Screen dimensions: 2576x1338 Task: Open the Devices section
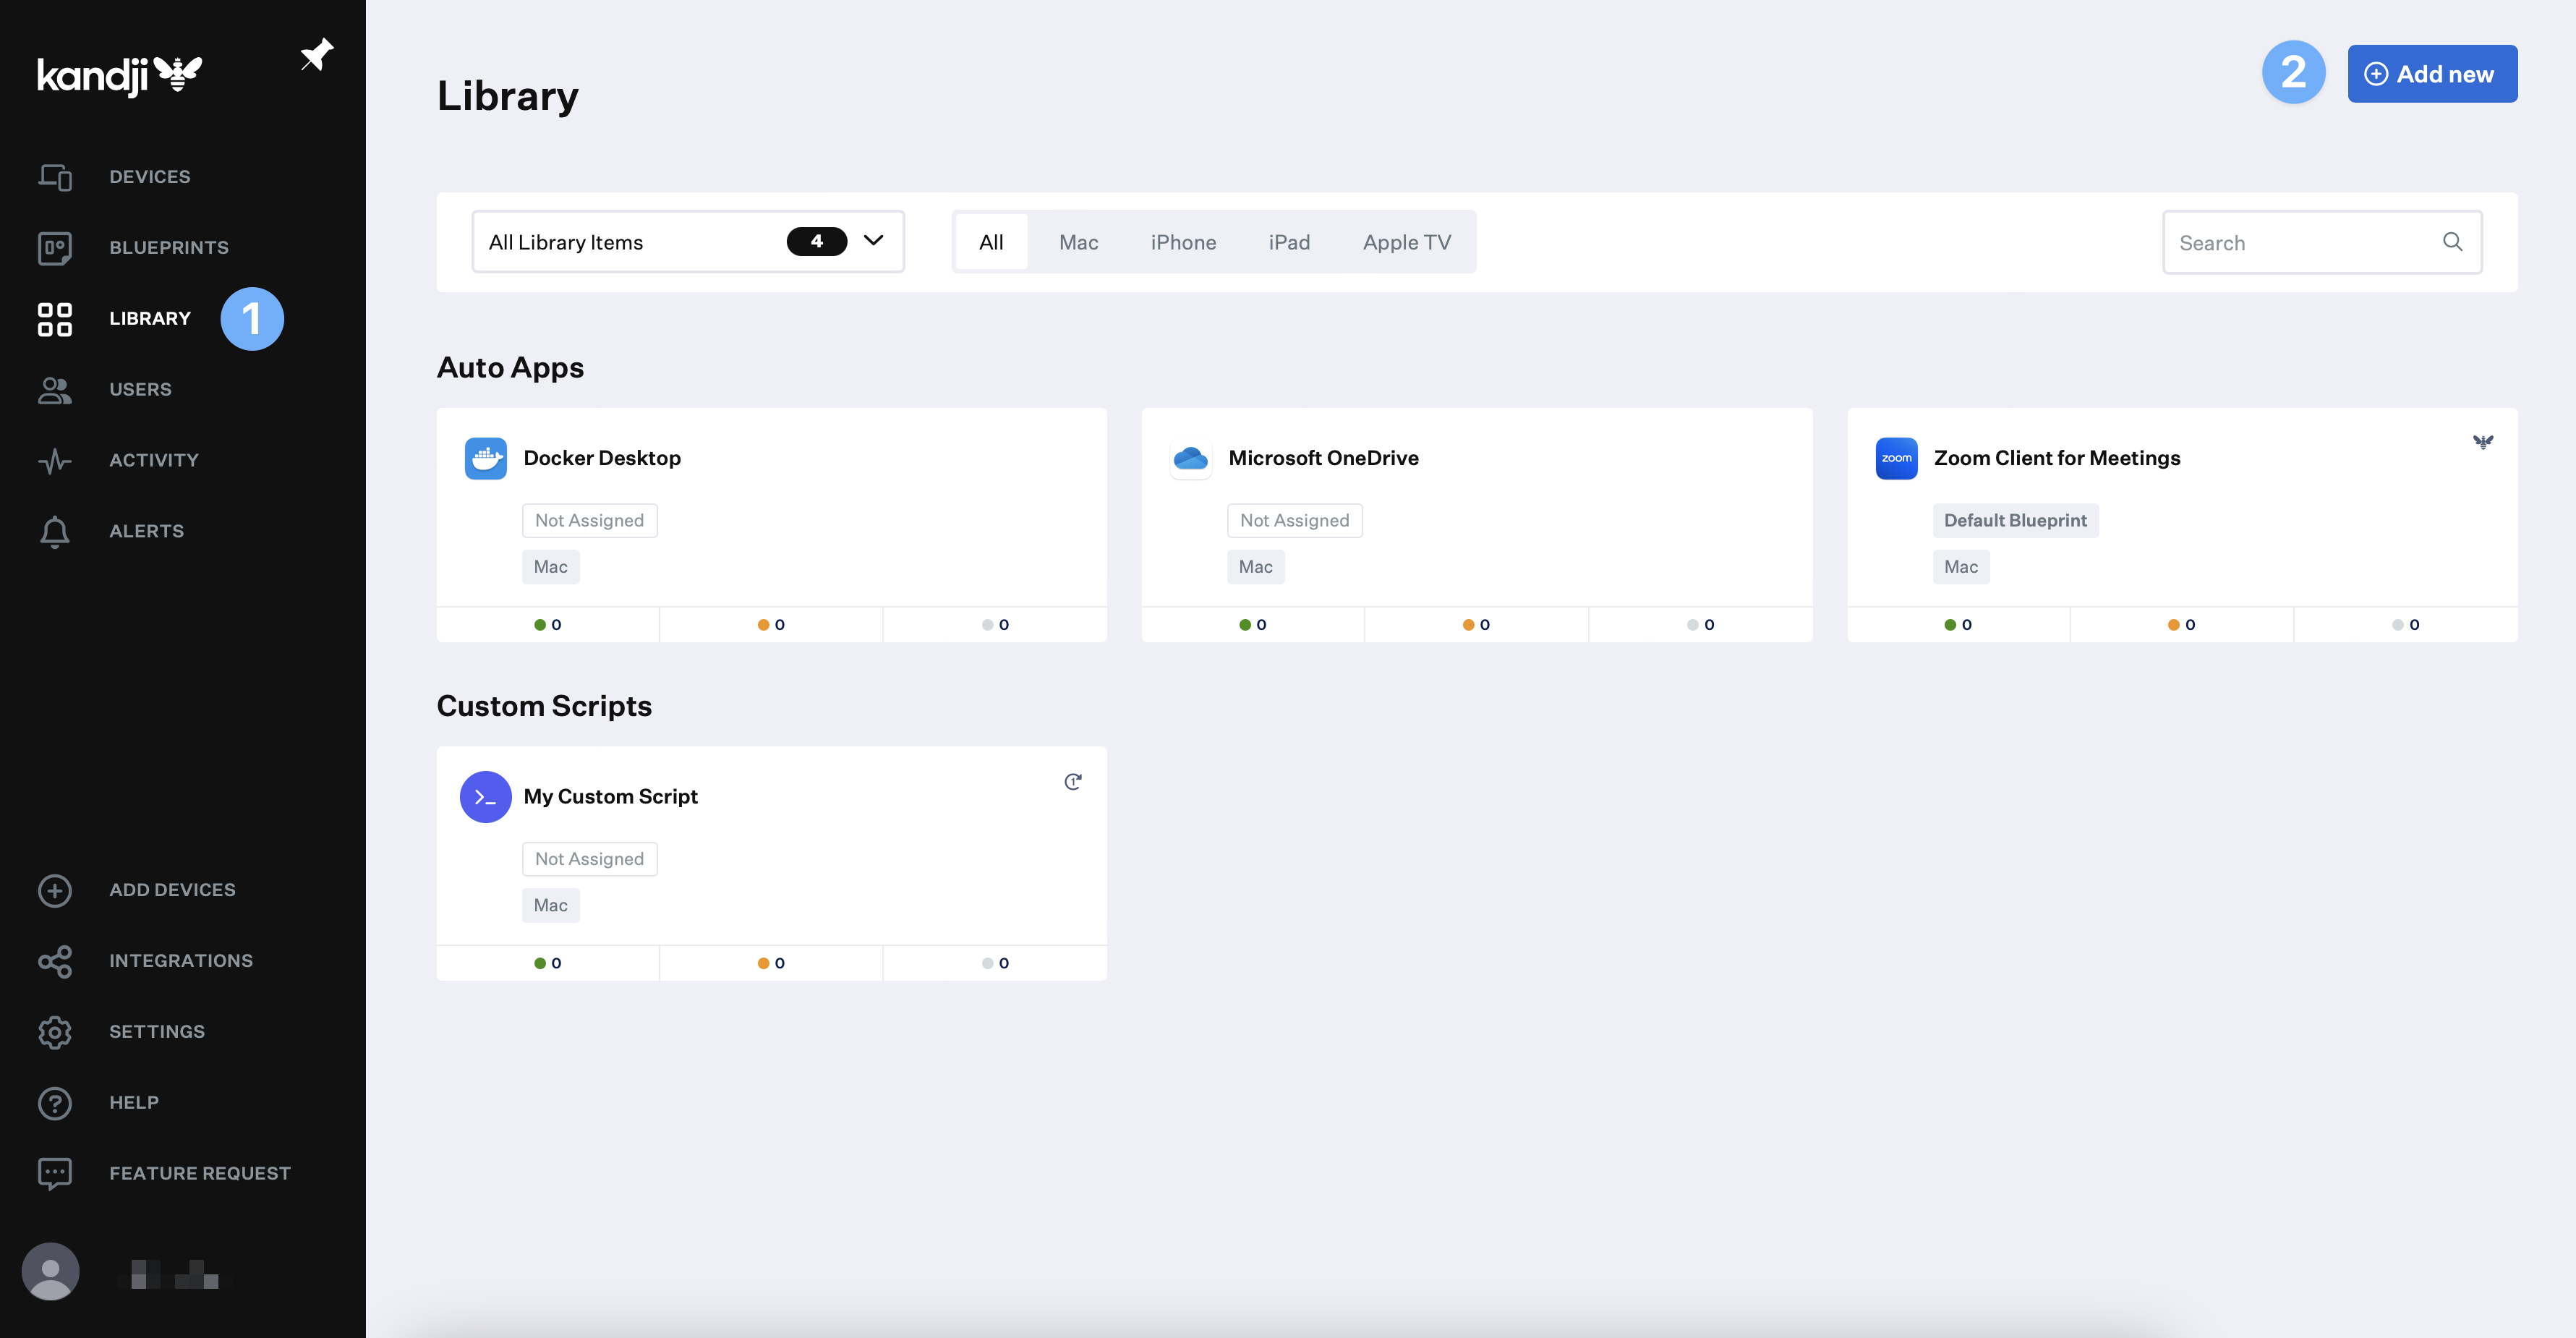tap(149, 176)
